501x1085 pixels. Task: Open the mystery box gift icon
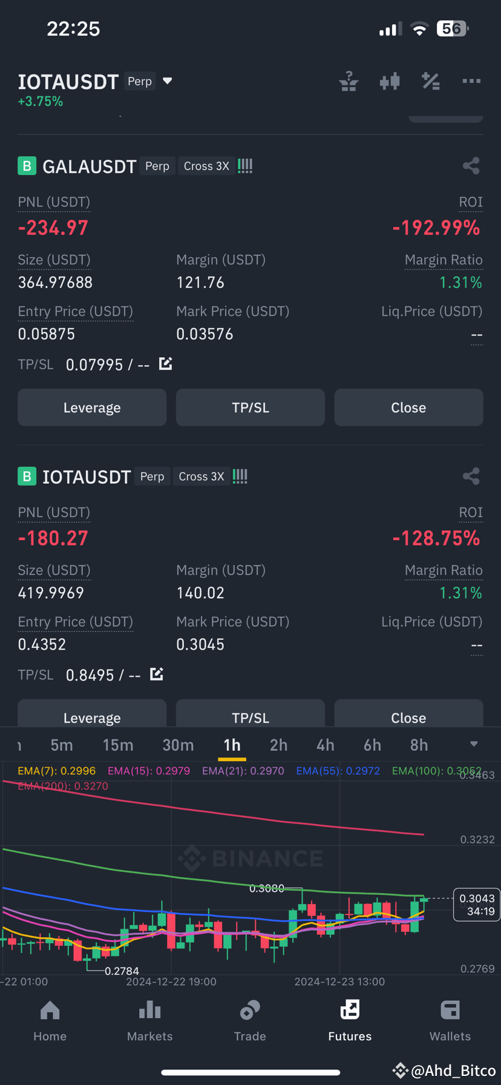(349, 81)
